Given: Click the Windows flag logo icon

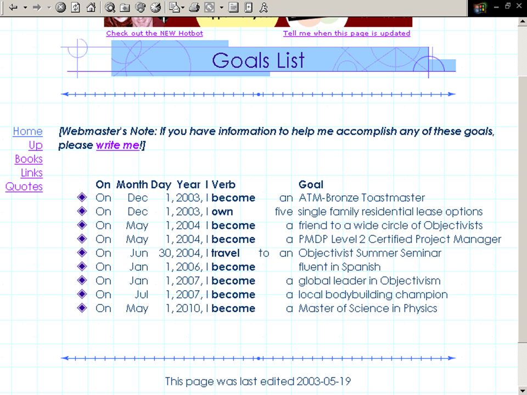Looking at the screenshot, I should pos(480,8).
